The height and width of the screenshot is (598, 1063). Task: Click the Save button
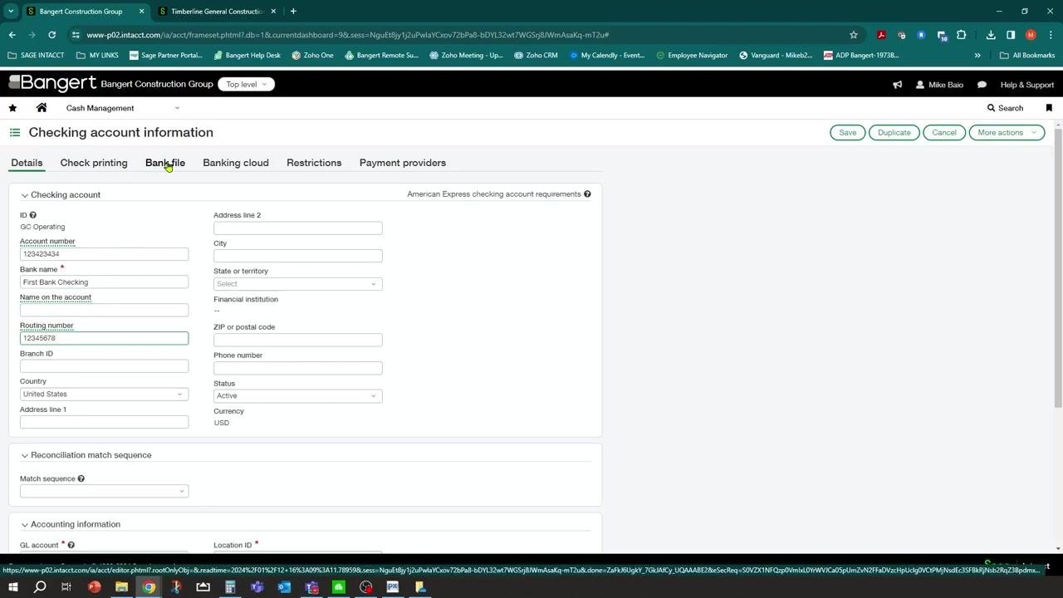(848, 133)
